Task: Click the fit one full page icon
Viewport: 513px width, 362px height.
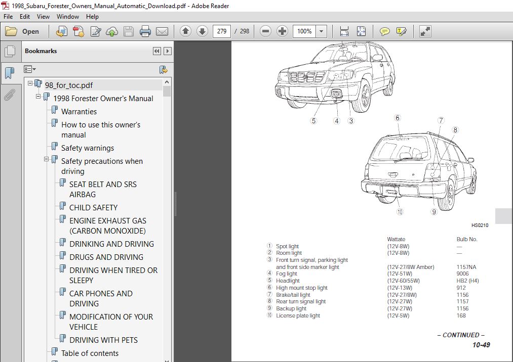Action: point(361,31)
